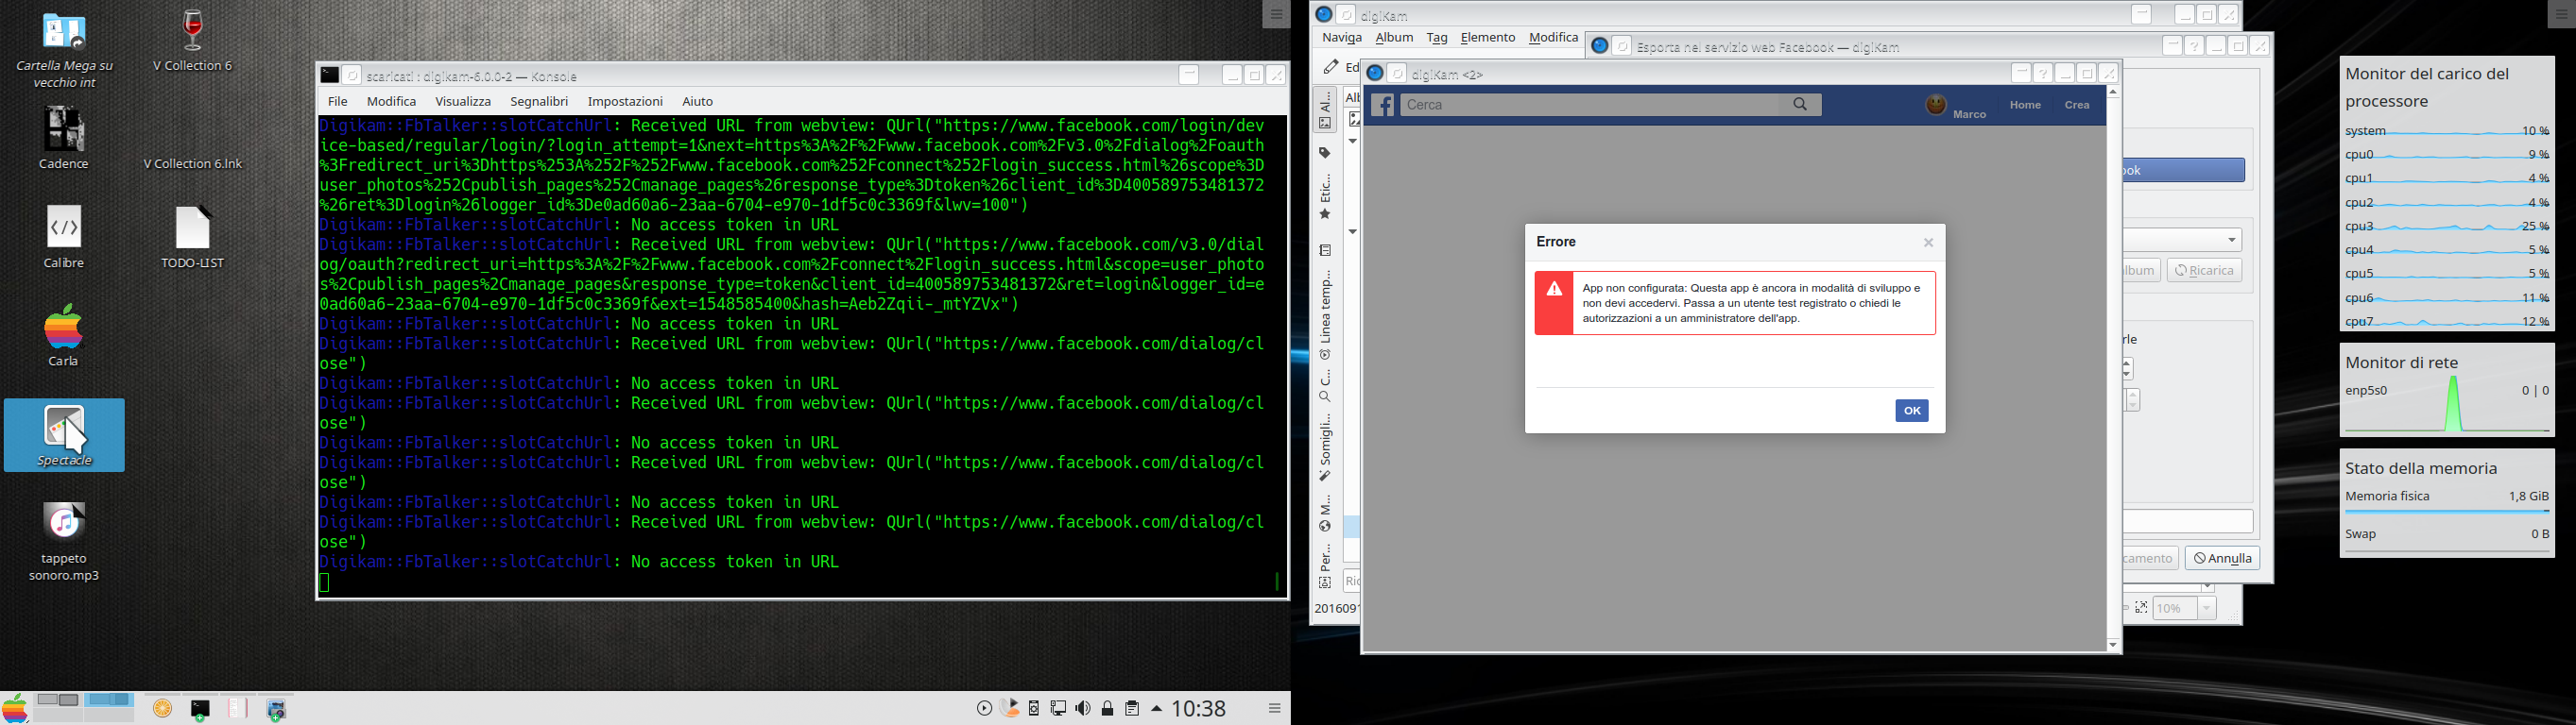Click Marco's profile avatar on Facebook
2576x725 pixels.
[x=1936, y=105]
